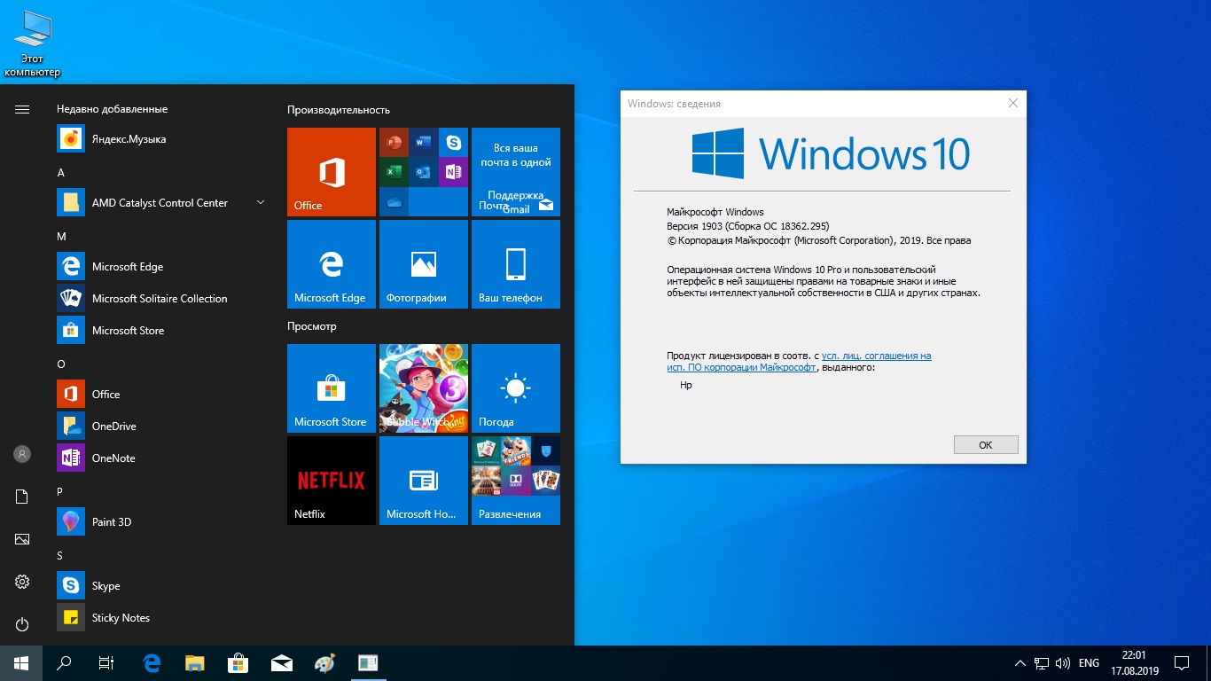Click the Недавно добавленные heading
Image resolution: width=1211 pixels, height=681 pixels.
(113, 109)
